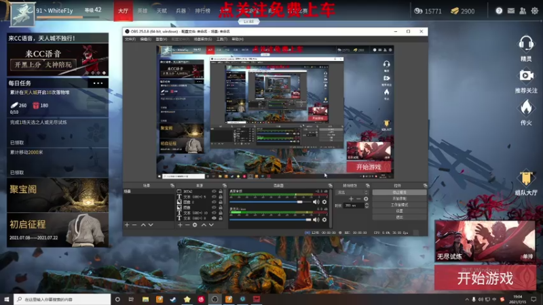Image resolution: width=543 pixels, height=305 pixels.
Task: Toggle eye visibility for 图像 2 source
Action: pos(214,202)
